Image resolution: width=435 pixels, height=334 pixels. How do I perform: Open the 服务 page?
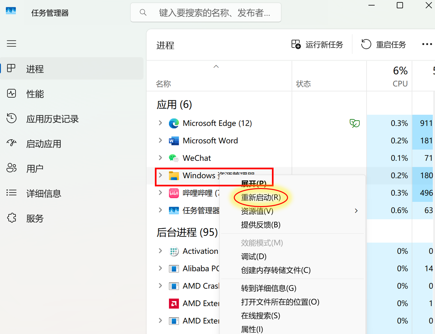(72, 219)
